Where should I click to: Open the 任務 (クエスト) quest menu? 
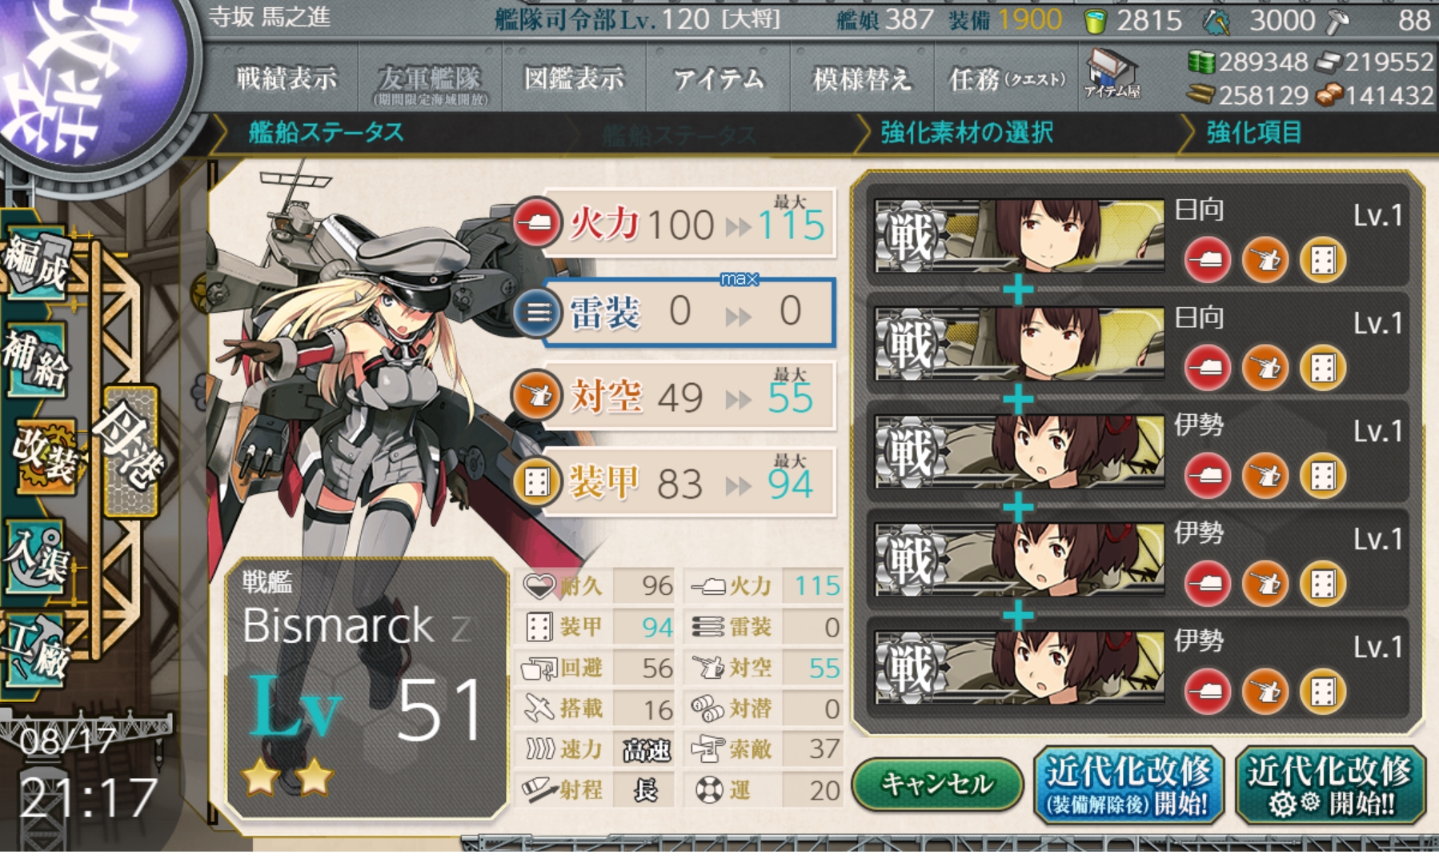[x=1006, y=78]
